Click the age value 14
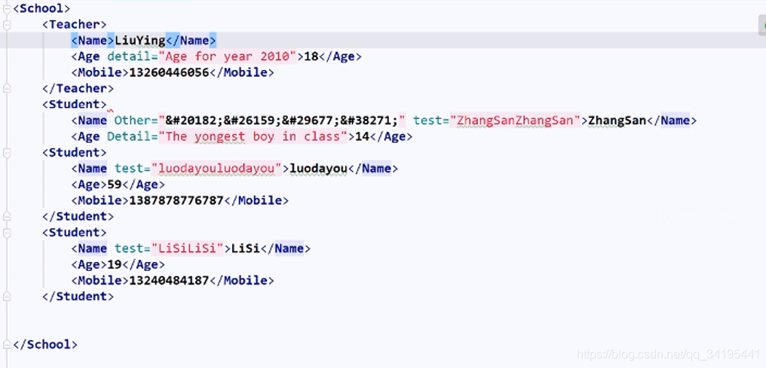The image size is (766, 368). 362,136
